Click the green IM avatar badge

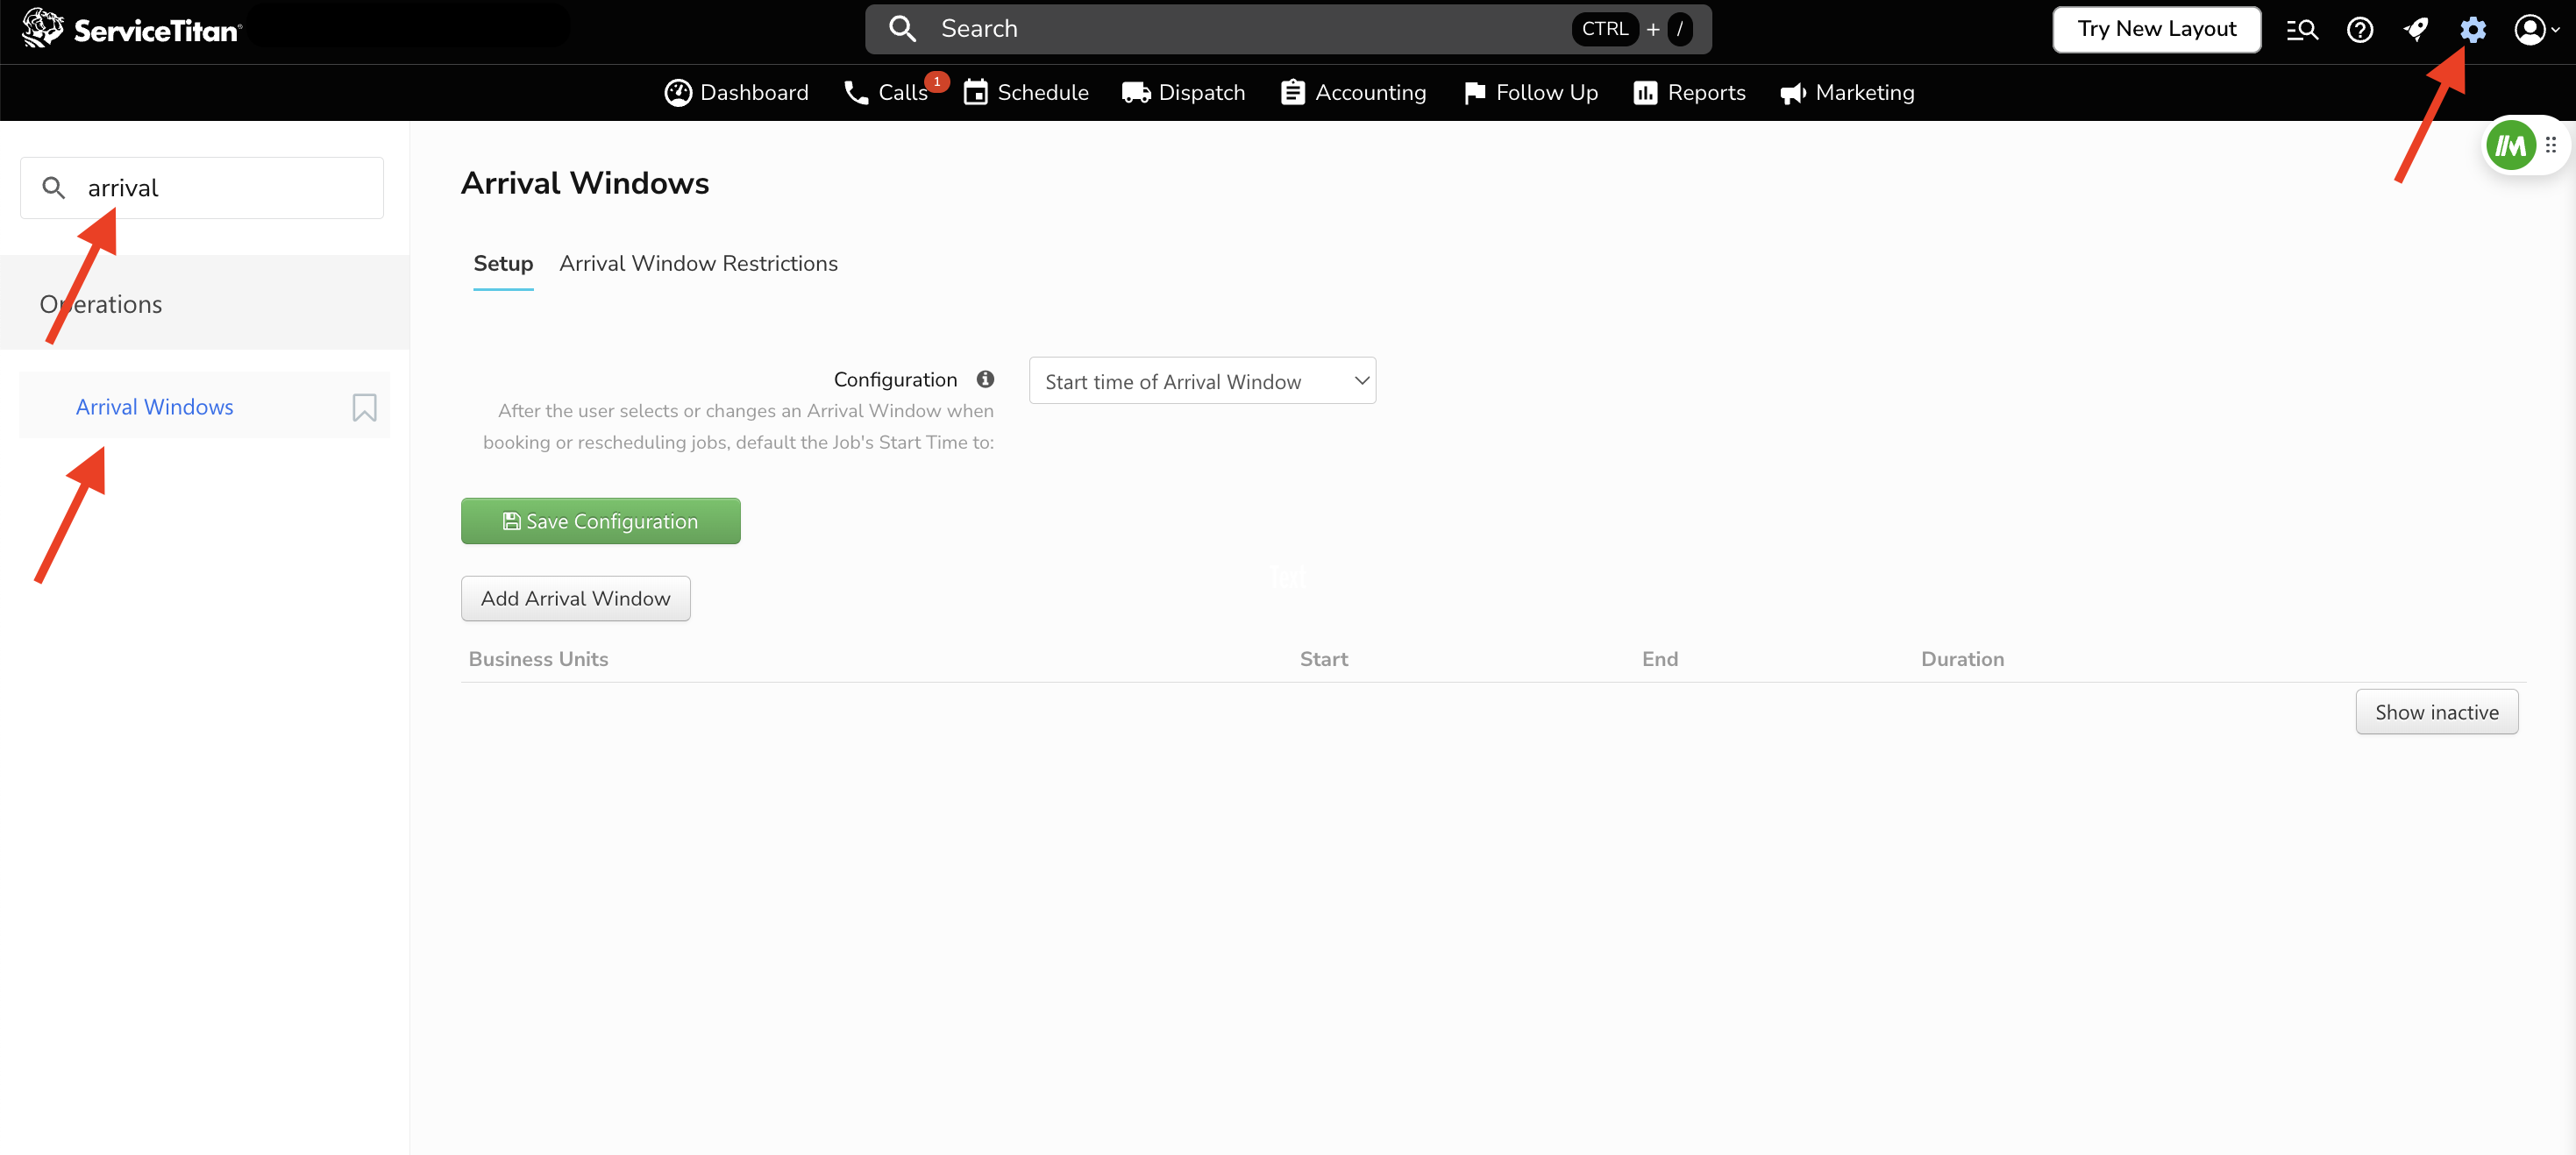click(x=2510, y=145)
